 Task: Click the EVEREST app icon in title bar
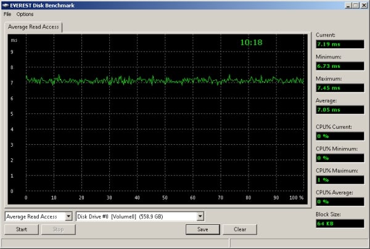pyautogui.click(x=6, y=4)
